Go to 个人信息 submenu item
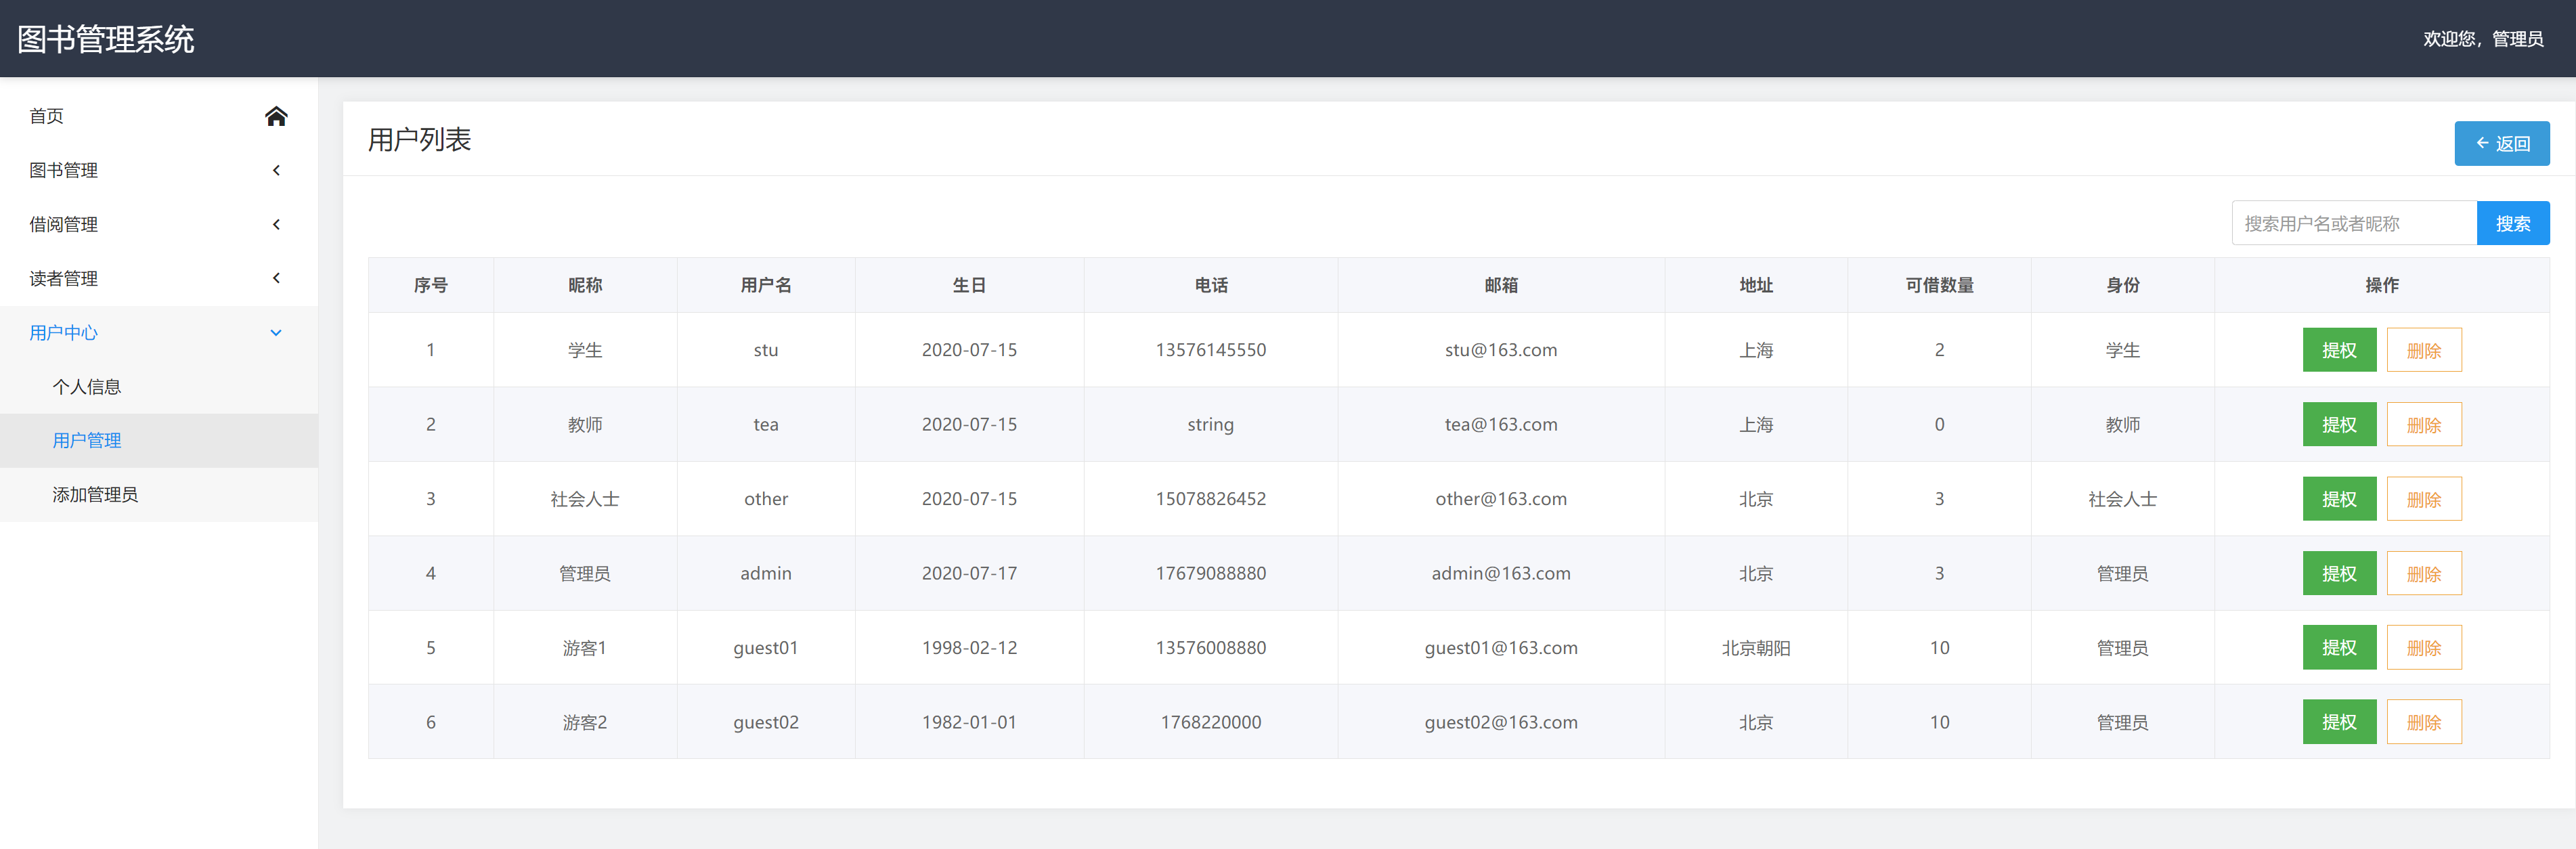Viewport: 2576px width, 849px height. click(159, 387)
